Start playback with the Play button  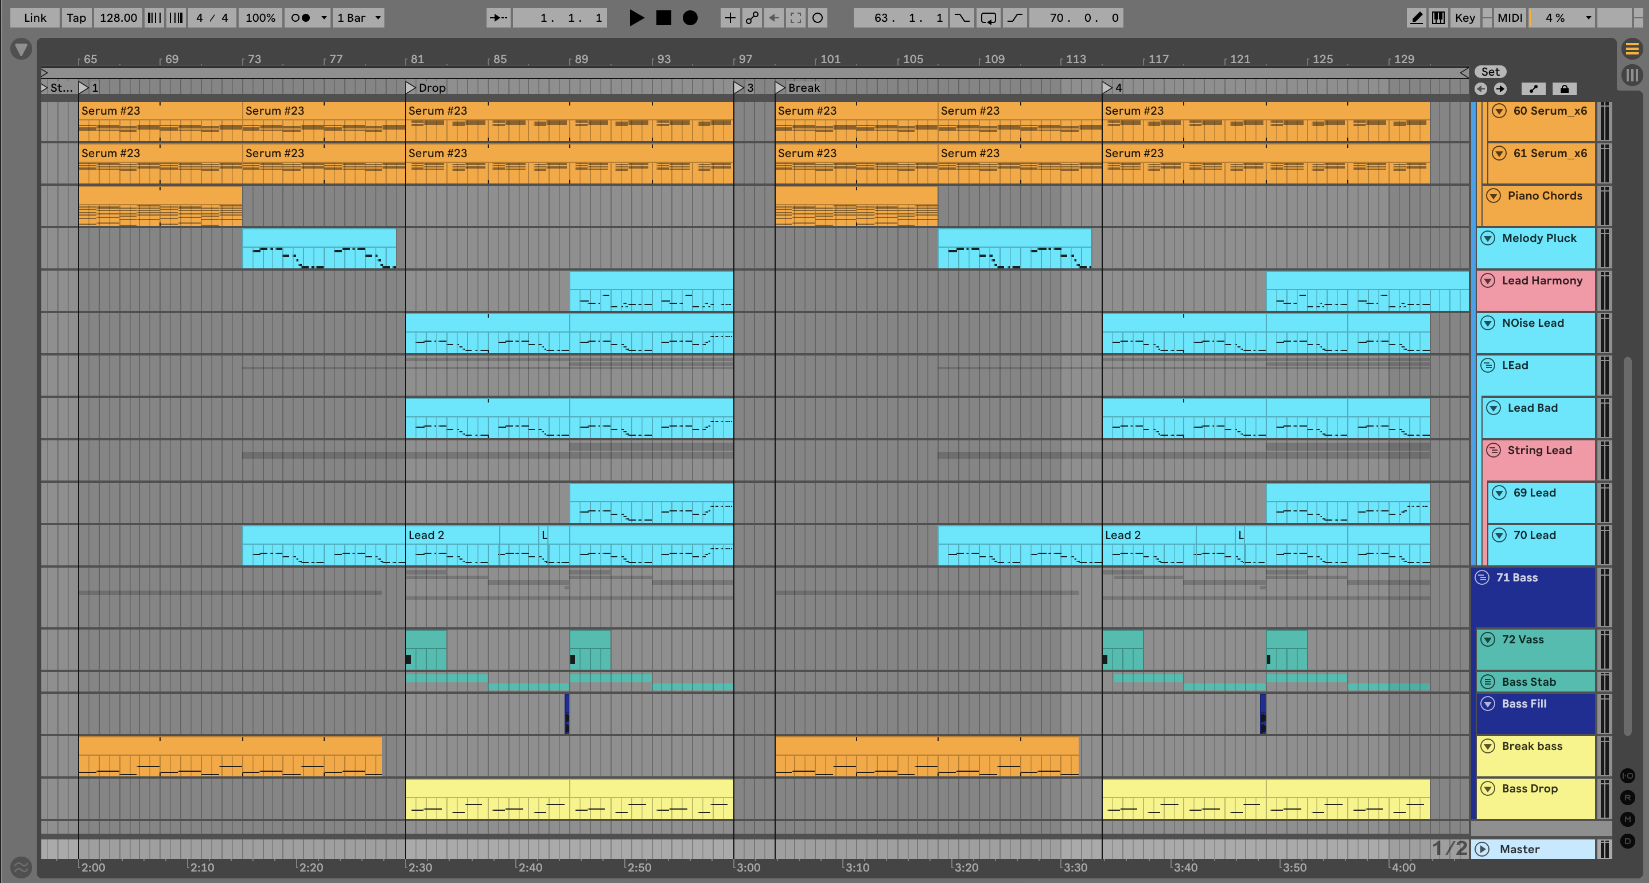pos(636,18)
